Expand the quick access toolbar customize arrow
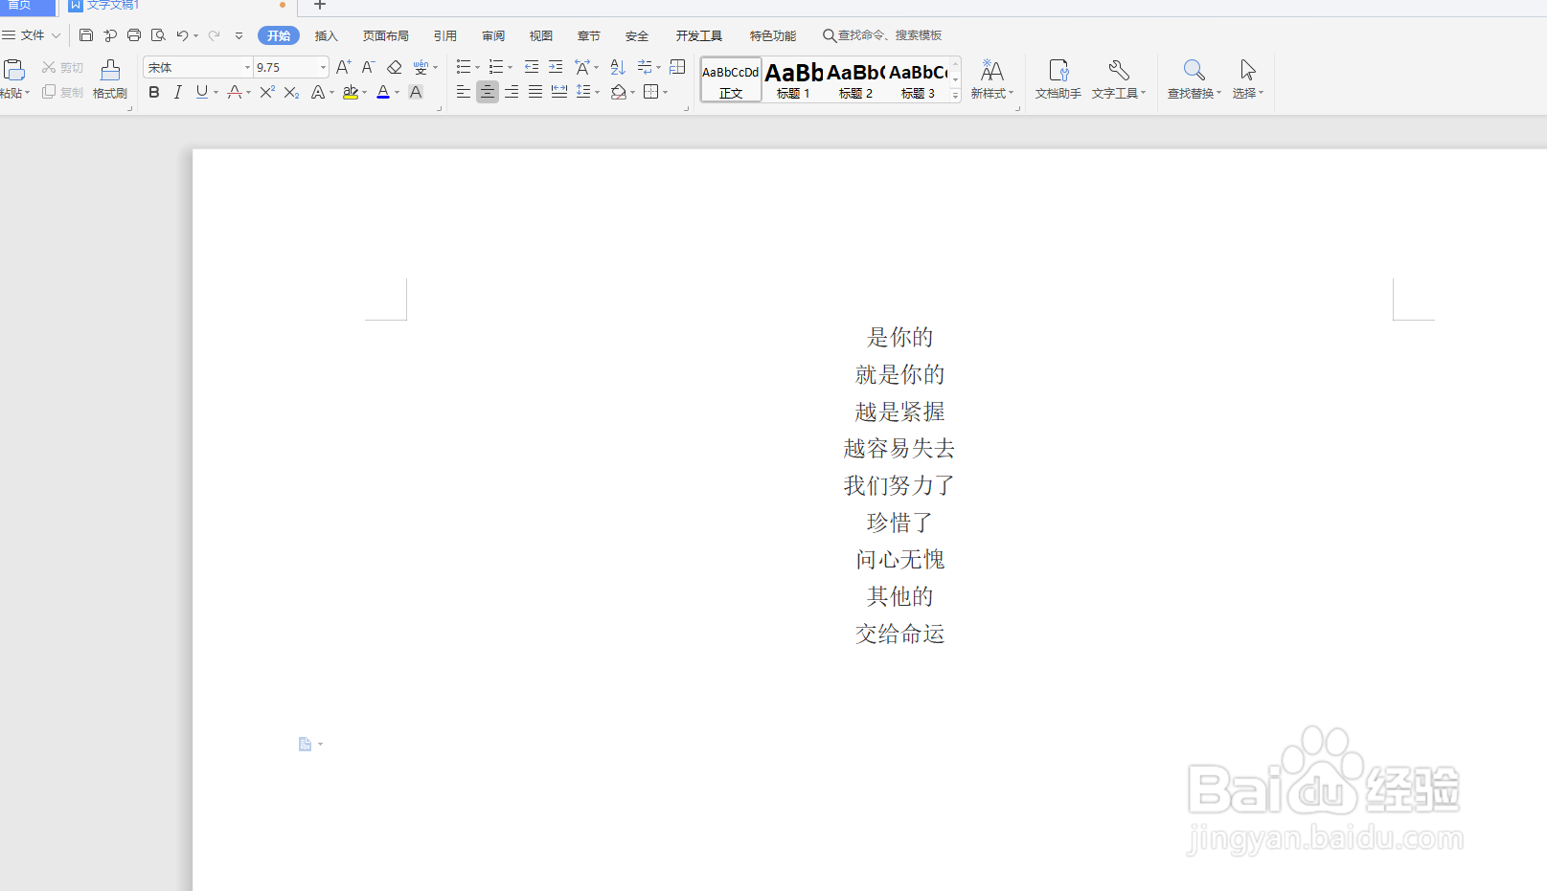The width and height of the screenshot is (1547, 891). point(239,35)
